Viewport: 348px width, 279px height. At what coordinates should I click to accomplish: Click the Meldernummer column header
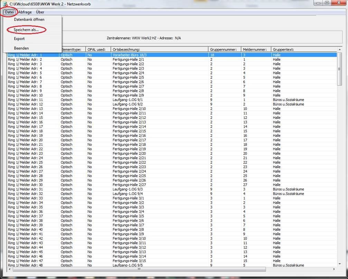tap(256, 49)
